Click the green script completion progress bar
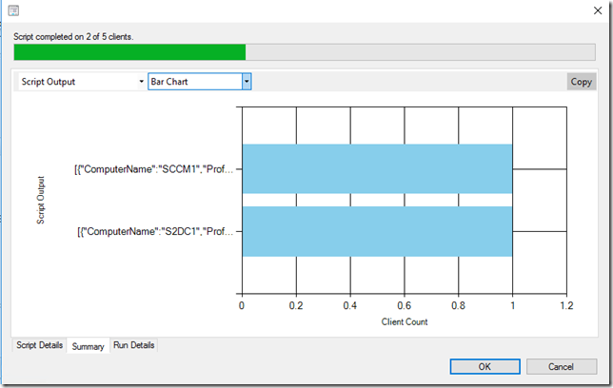 tap(305, 52)
